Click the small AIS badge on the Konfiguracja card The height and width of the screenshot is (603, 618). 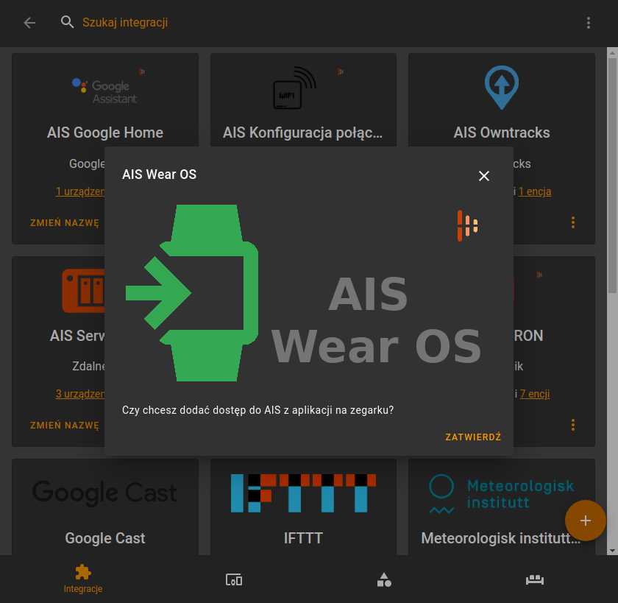[x=341, y=71]
